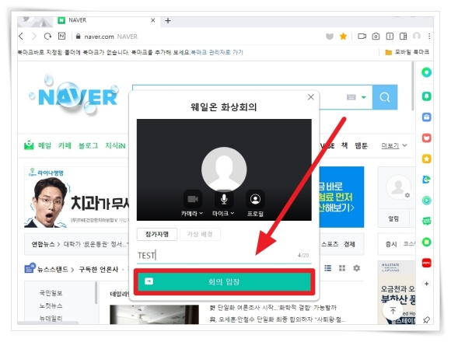Toggle the 마이크 microphone button
Viewport: 451px width, 342px height.
click(x=224, y=199)
